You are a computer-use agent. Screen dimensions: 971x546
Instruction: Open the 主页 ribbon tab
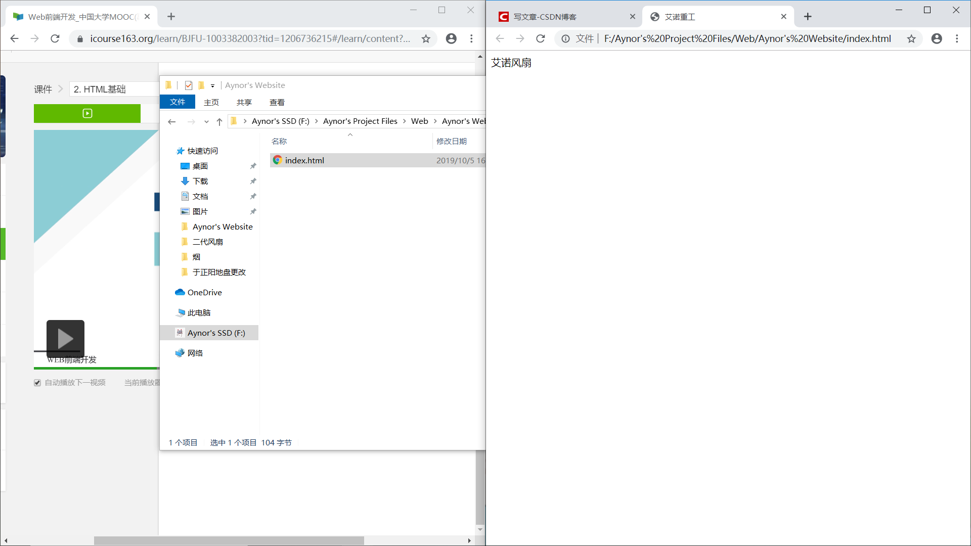coord(211,102)
